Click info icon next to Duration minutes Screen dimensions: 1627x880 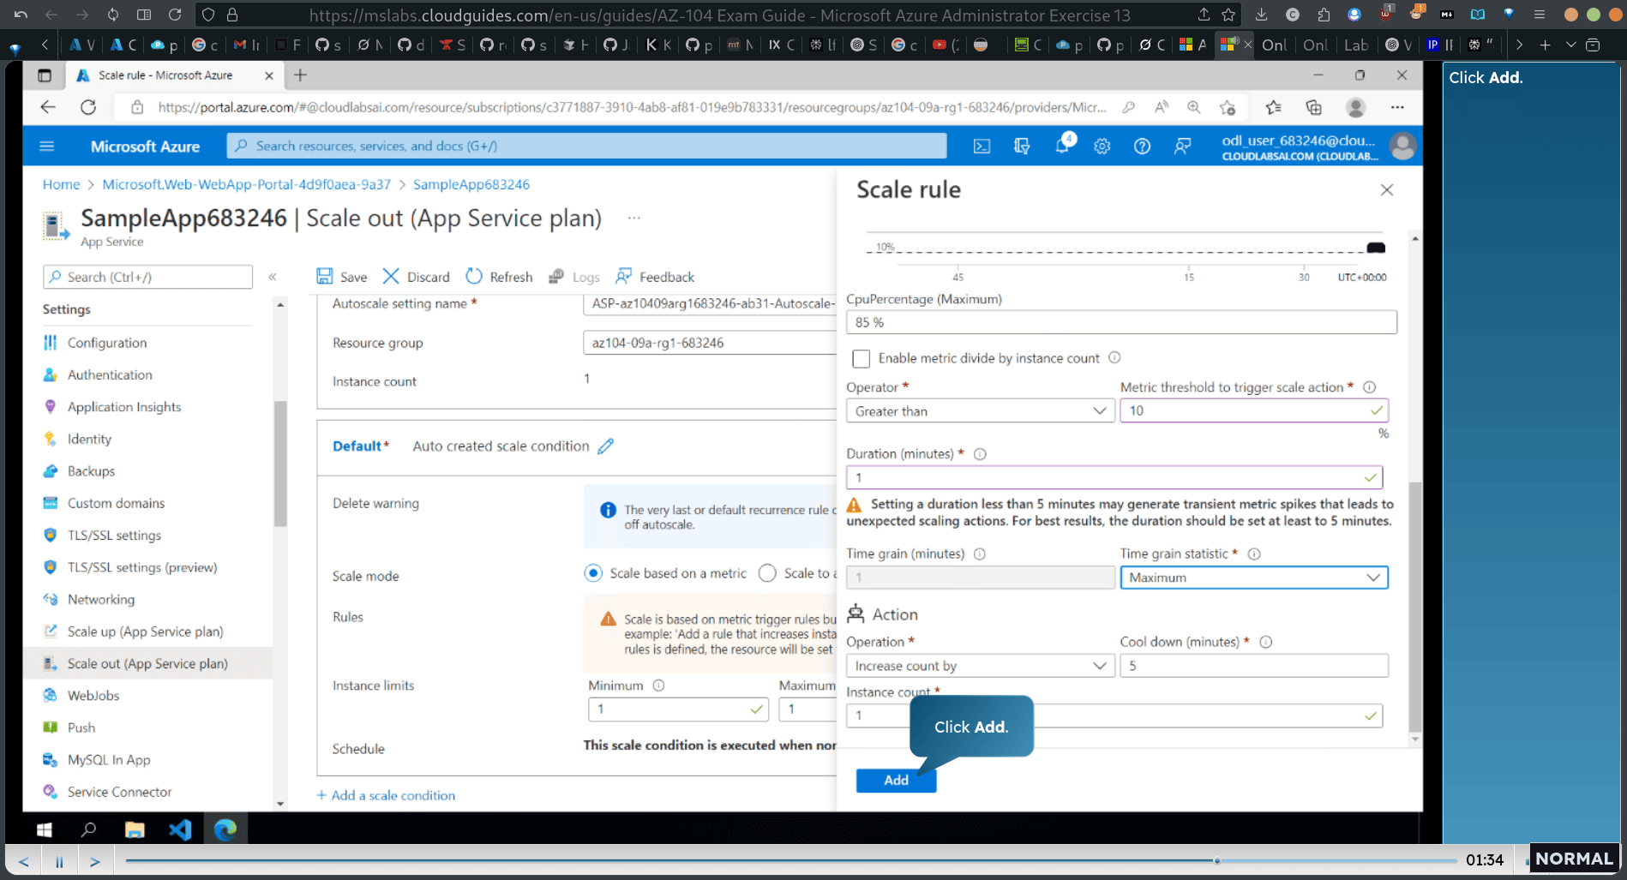point(980,454)
